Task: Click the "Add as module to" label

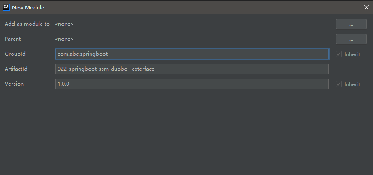Action: 27,24
